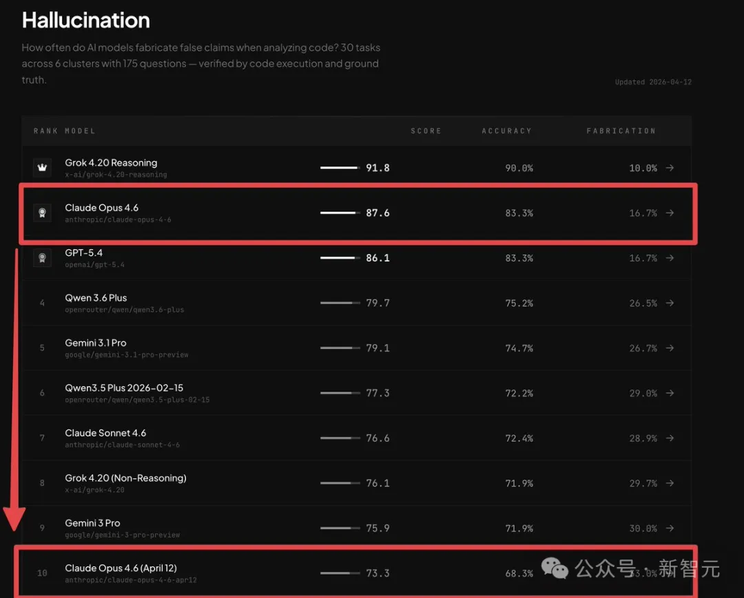
Task: Click the RANK column header
Action: [x=45, y=131]
